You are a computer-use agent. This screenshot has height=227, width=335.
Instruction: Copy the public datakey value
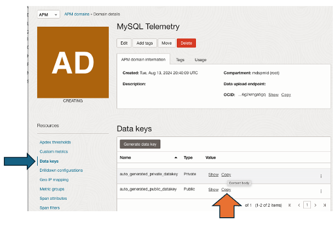point(226,189)
